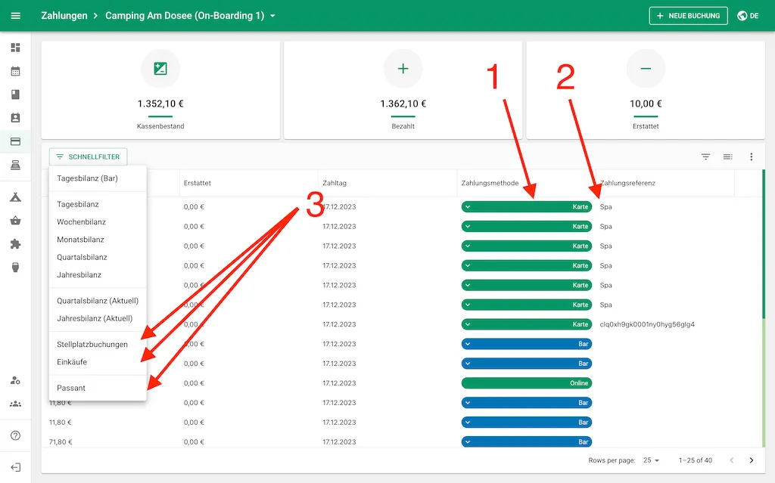Click the Kassenbestand balance icon

tap(160, 68)
